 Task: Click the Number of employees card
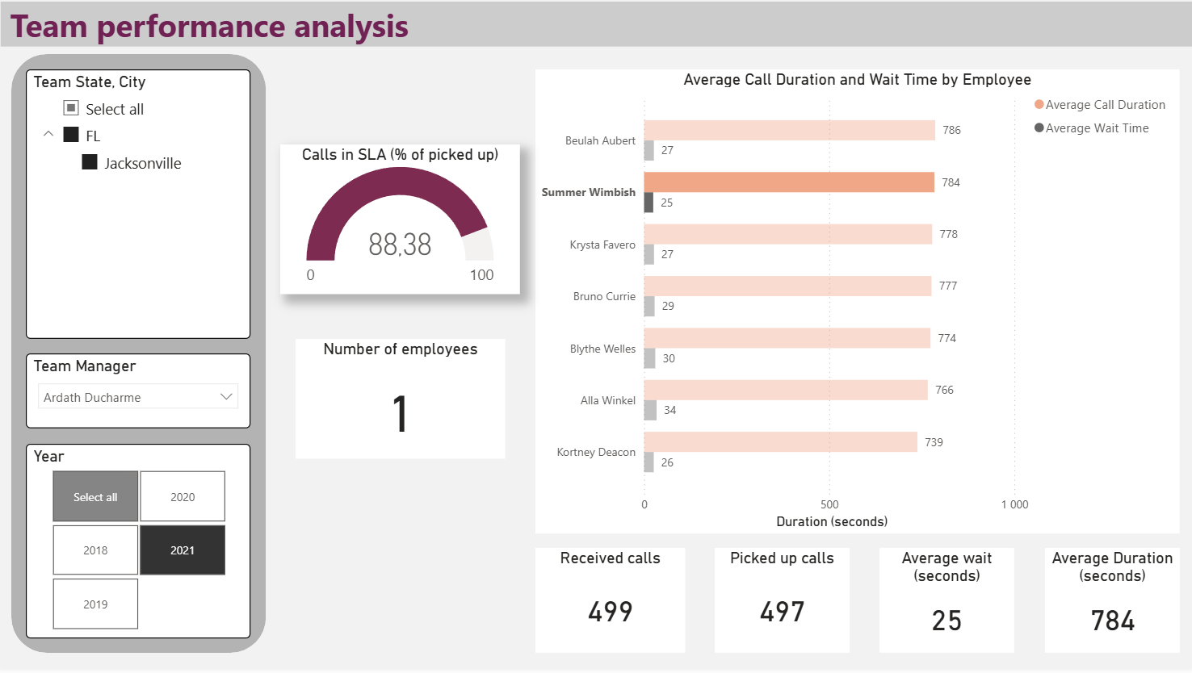click(x=400, y=399)
